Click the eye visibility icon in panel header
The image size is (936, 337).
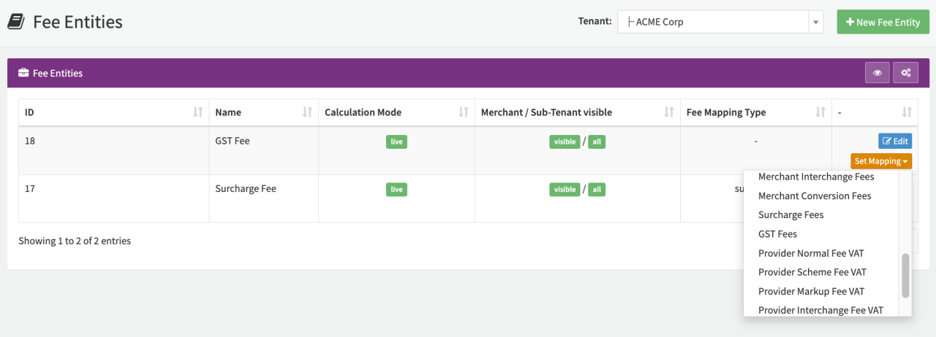[x=877, y=73]
